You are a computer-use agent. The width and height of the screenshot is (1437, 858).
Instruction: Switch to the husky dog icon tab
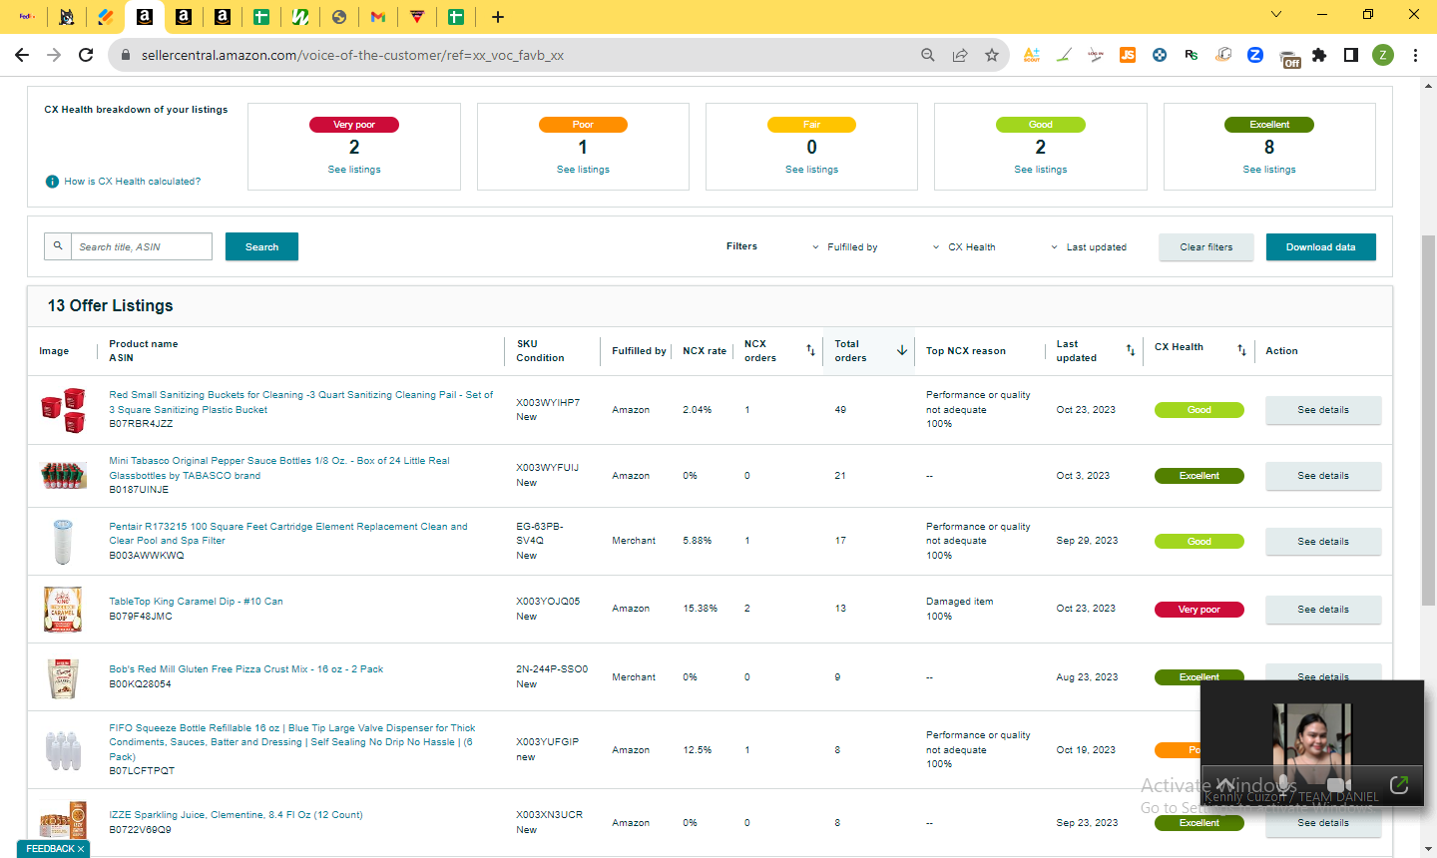(x=66, y=16)
